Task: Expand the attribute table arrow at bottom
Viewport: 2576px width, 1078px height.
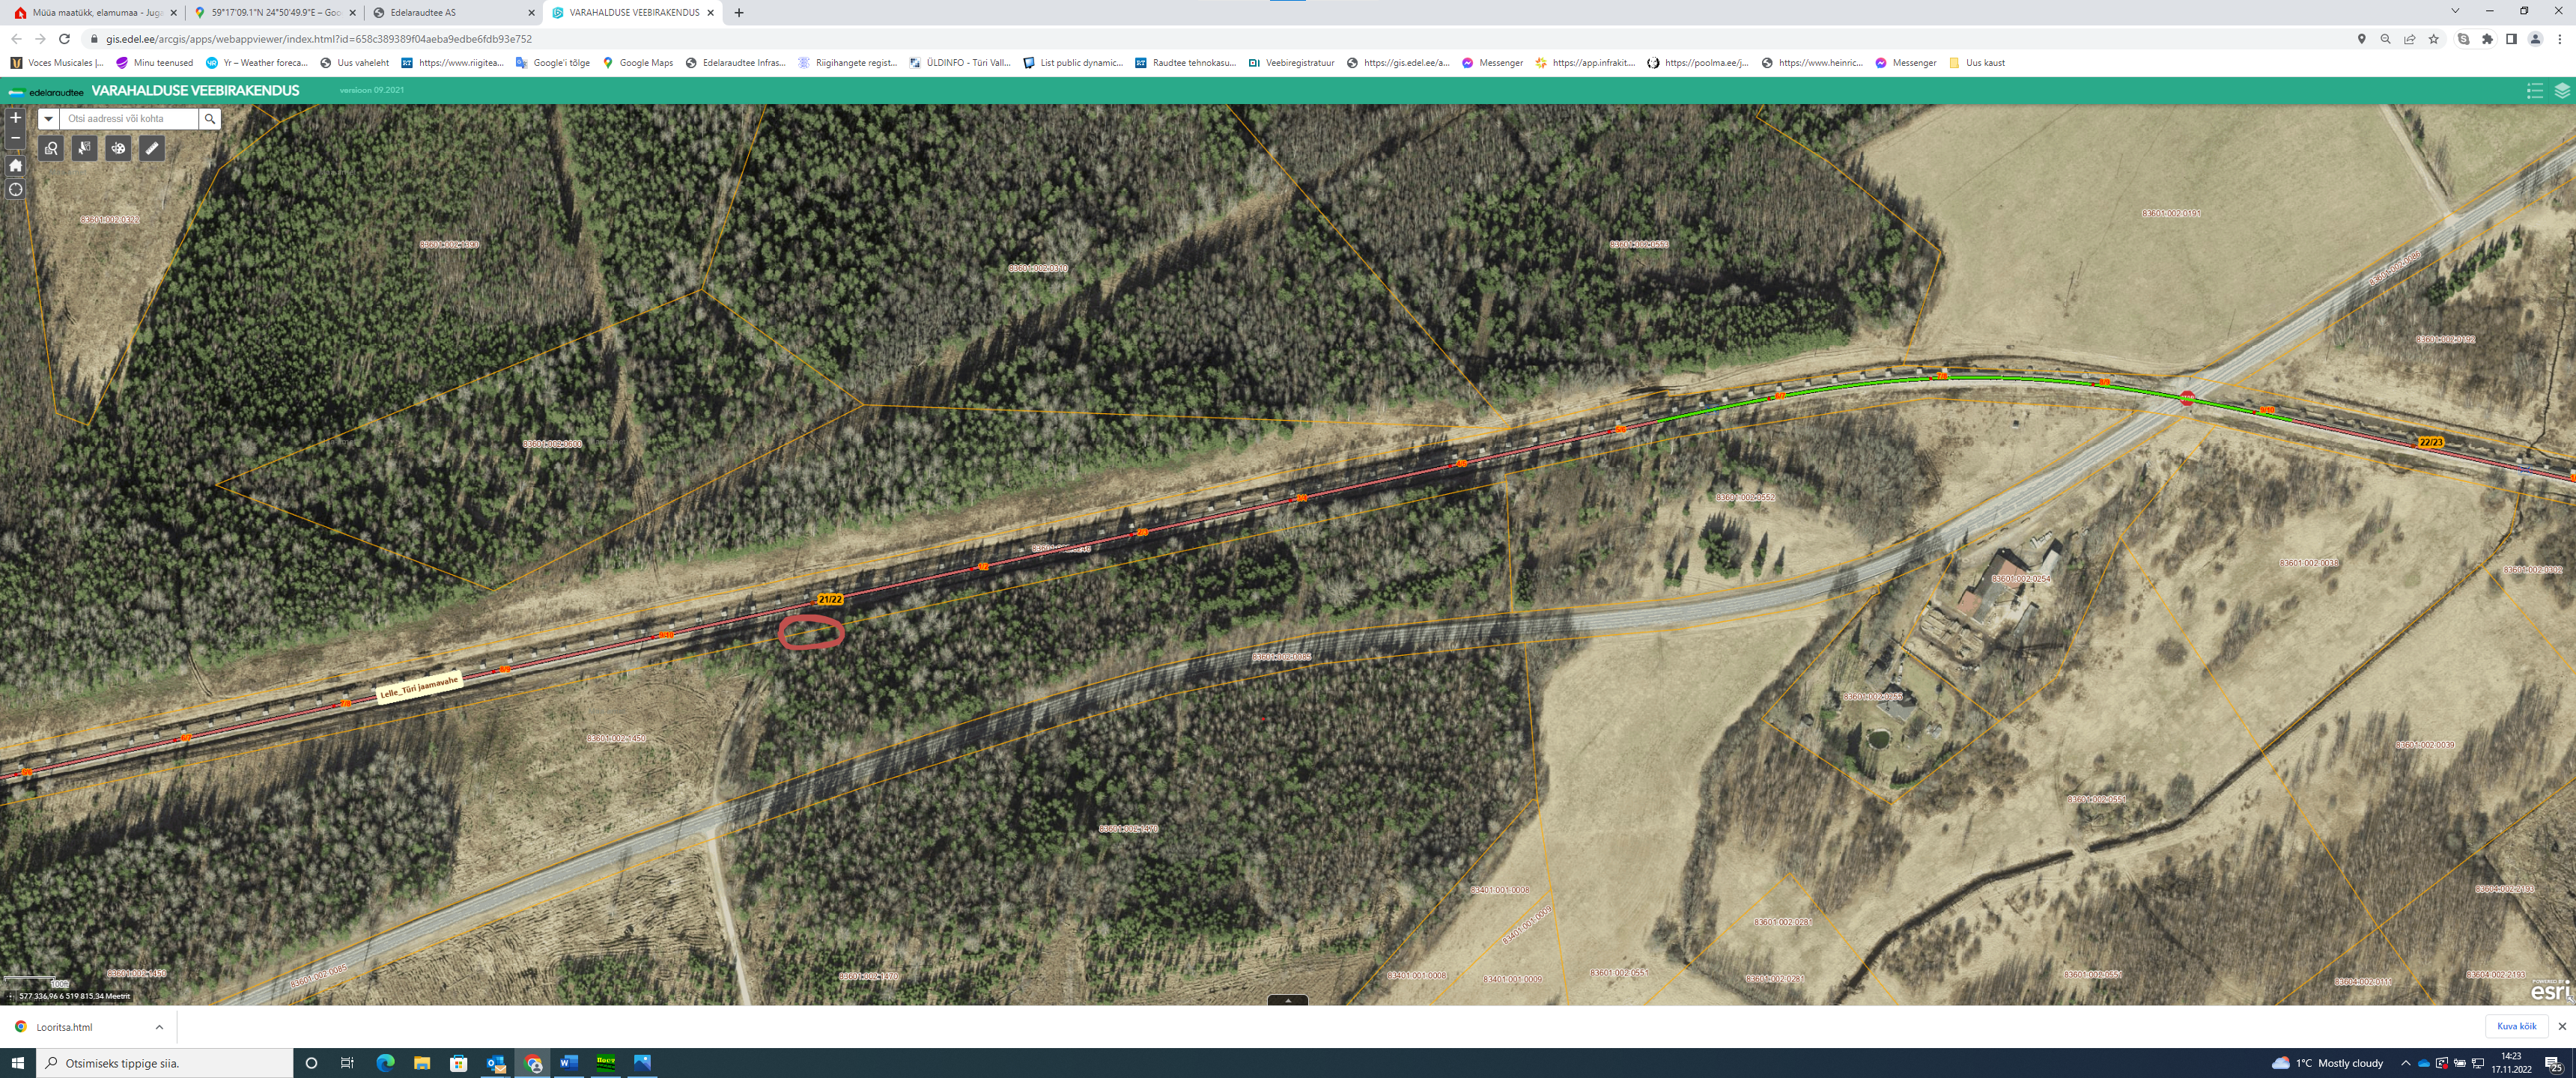Action: [1287, 1000]
